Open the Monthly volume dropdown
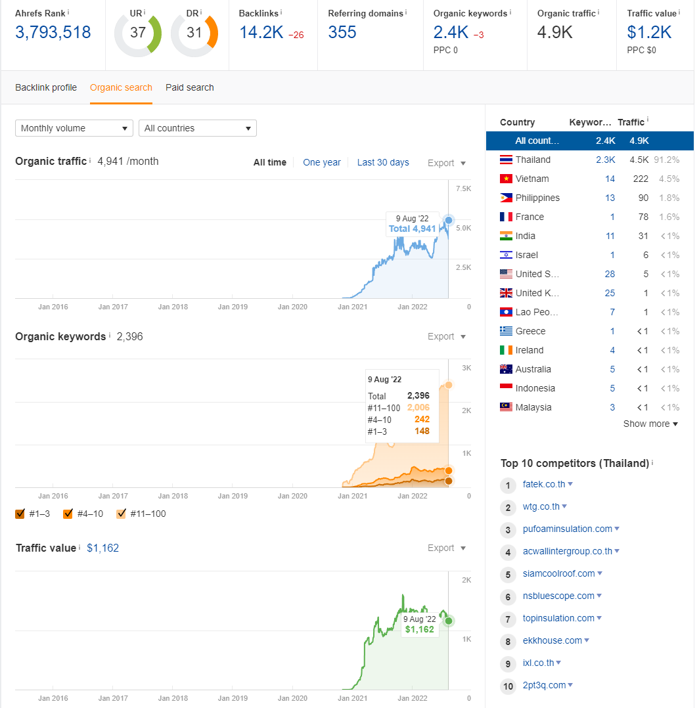Image resolution: width=699 pixels, height=708 pixels. coord(74,128)
